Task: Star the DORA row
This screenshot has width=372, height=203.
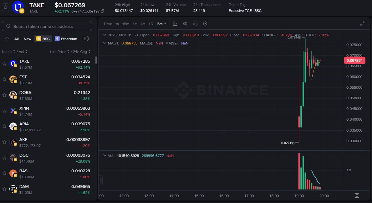Action: [4, 95]
